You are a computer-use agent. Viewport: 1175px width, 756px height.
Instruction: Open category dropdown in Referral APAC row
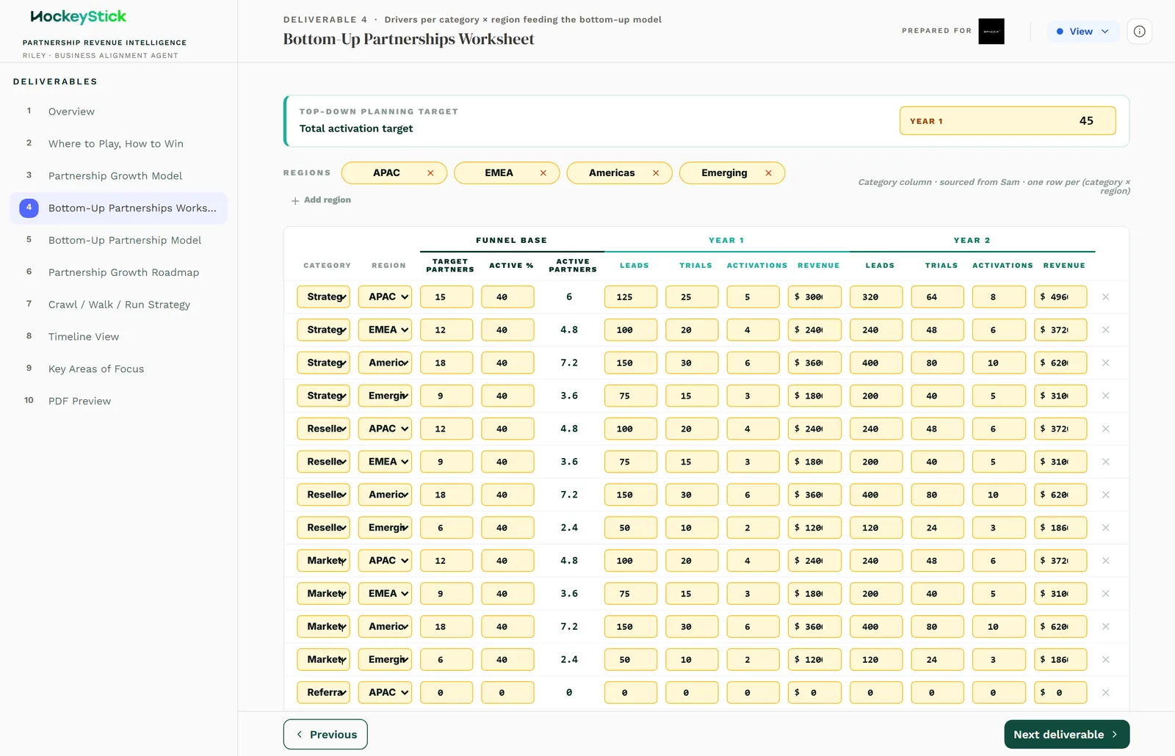point(323,693)
